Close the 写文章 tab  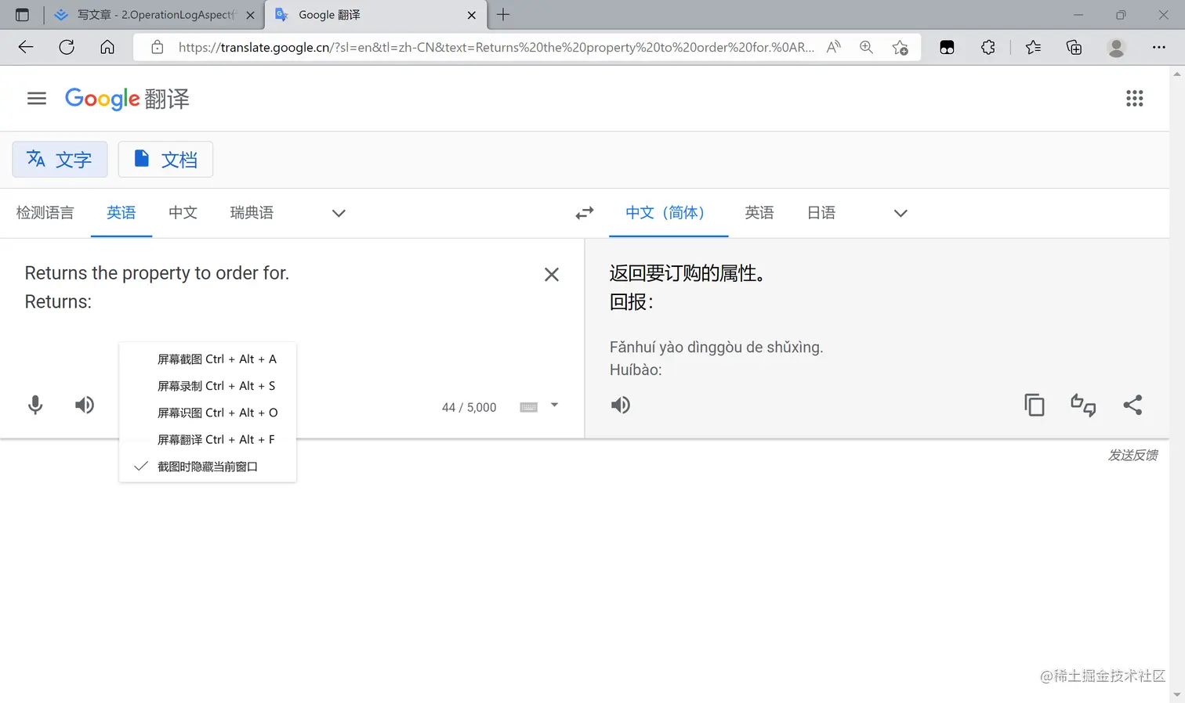click(250, 15)
